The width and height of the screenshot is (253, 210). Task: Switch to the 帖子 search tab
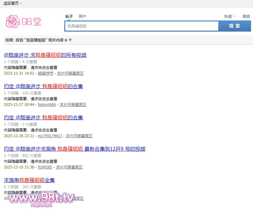click(69, 16)
